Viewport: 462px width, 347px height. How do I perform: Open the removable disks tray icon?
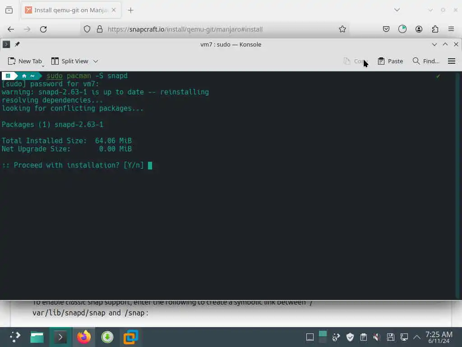(x=391, y=337)
